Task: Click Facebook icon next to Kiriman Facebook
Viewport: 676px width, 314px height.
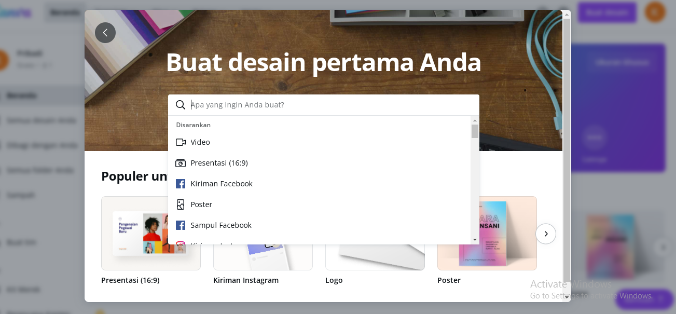Action: (x=181, y=184)
